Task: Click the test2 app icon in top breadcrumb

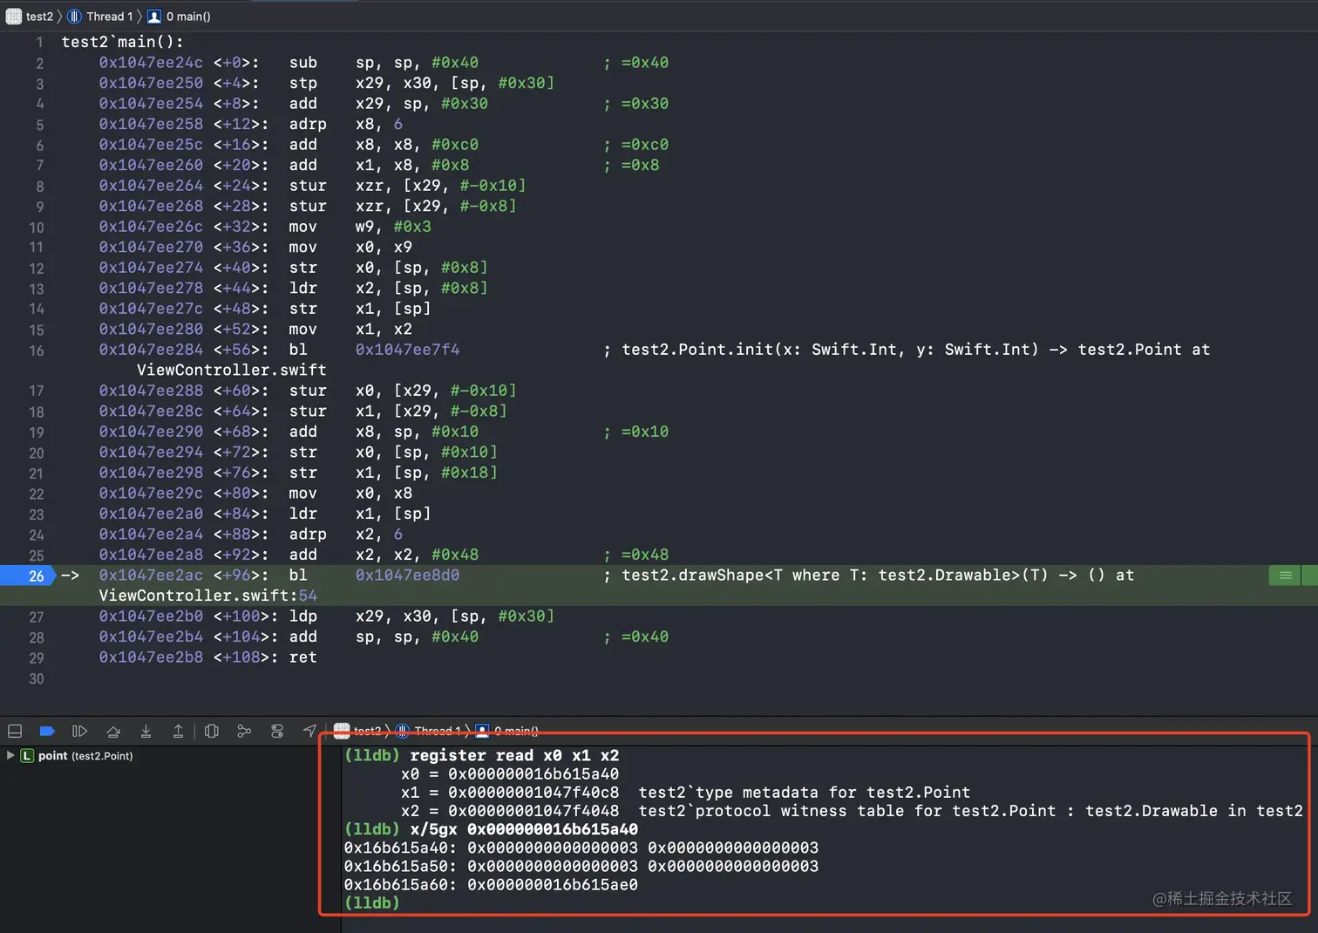Action: pyautogui.click(x=14, y=16)
